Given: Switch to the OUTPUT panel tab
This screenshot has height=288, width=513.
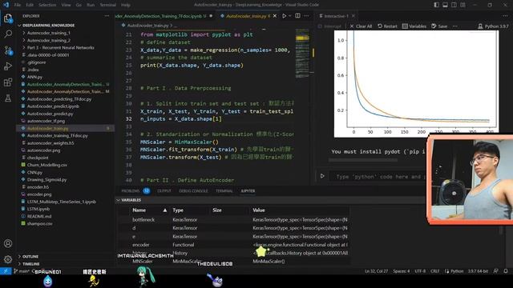Looking at the screenshot, I should (164, 190).
